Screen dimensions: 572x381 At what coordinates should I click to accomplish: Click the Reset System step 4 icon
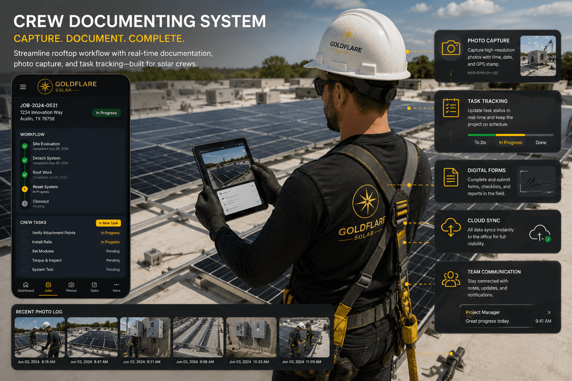[x=25, y=189]
